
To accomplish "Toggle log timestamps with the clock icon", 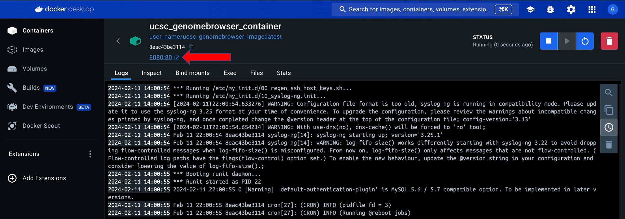I will coord(608,127).
